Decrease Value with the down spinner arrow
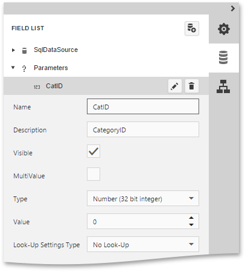 point(191,225)
